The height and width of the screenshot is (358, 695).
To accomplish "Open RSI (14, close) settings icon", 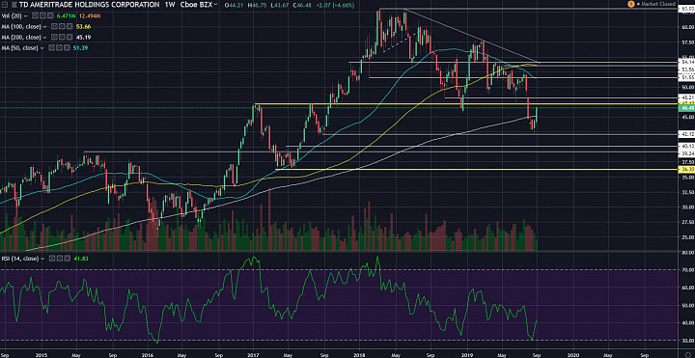I will click(60, 259).
